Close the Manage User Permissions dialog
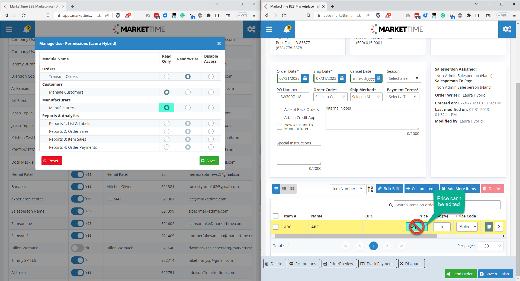Screen dimensions: 520x281 219,44
